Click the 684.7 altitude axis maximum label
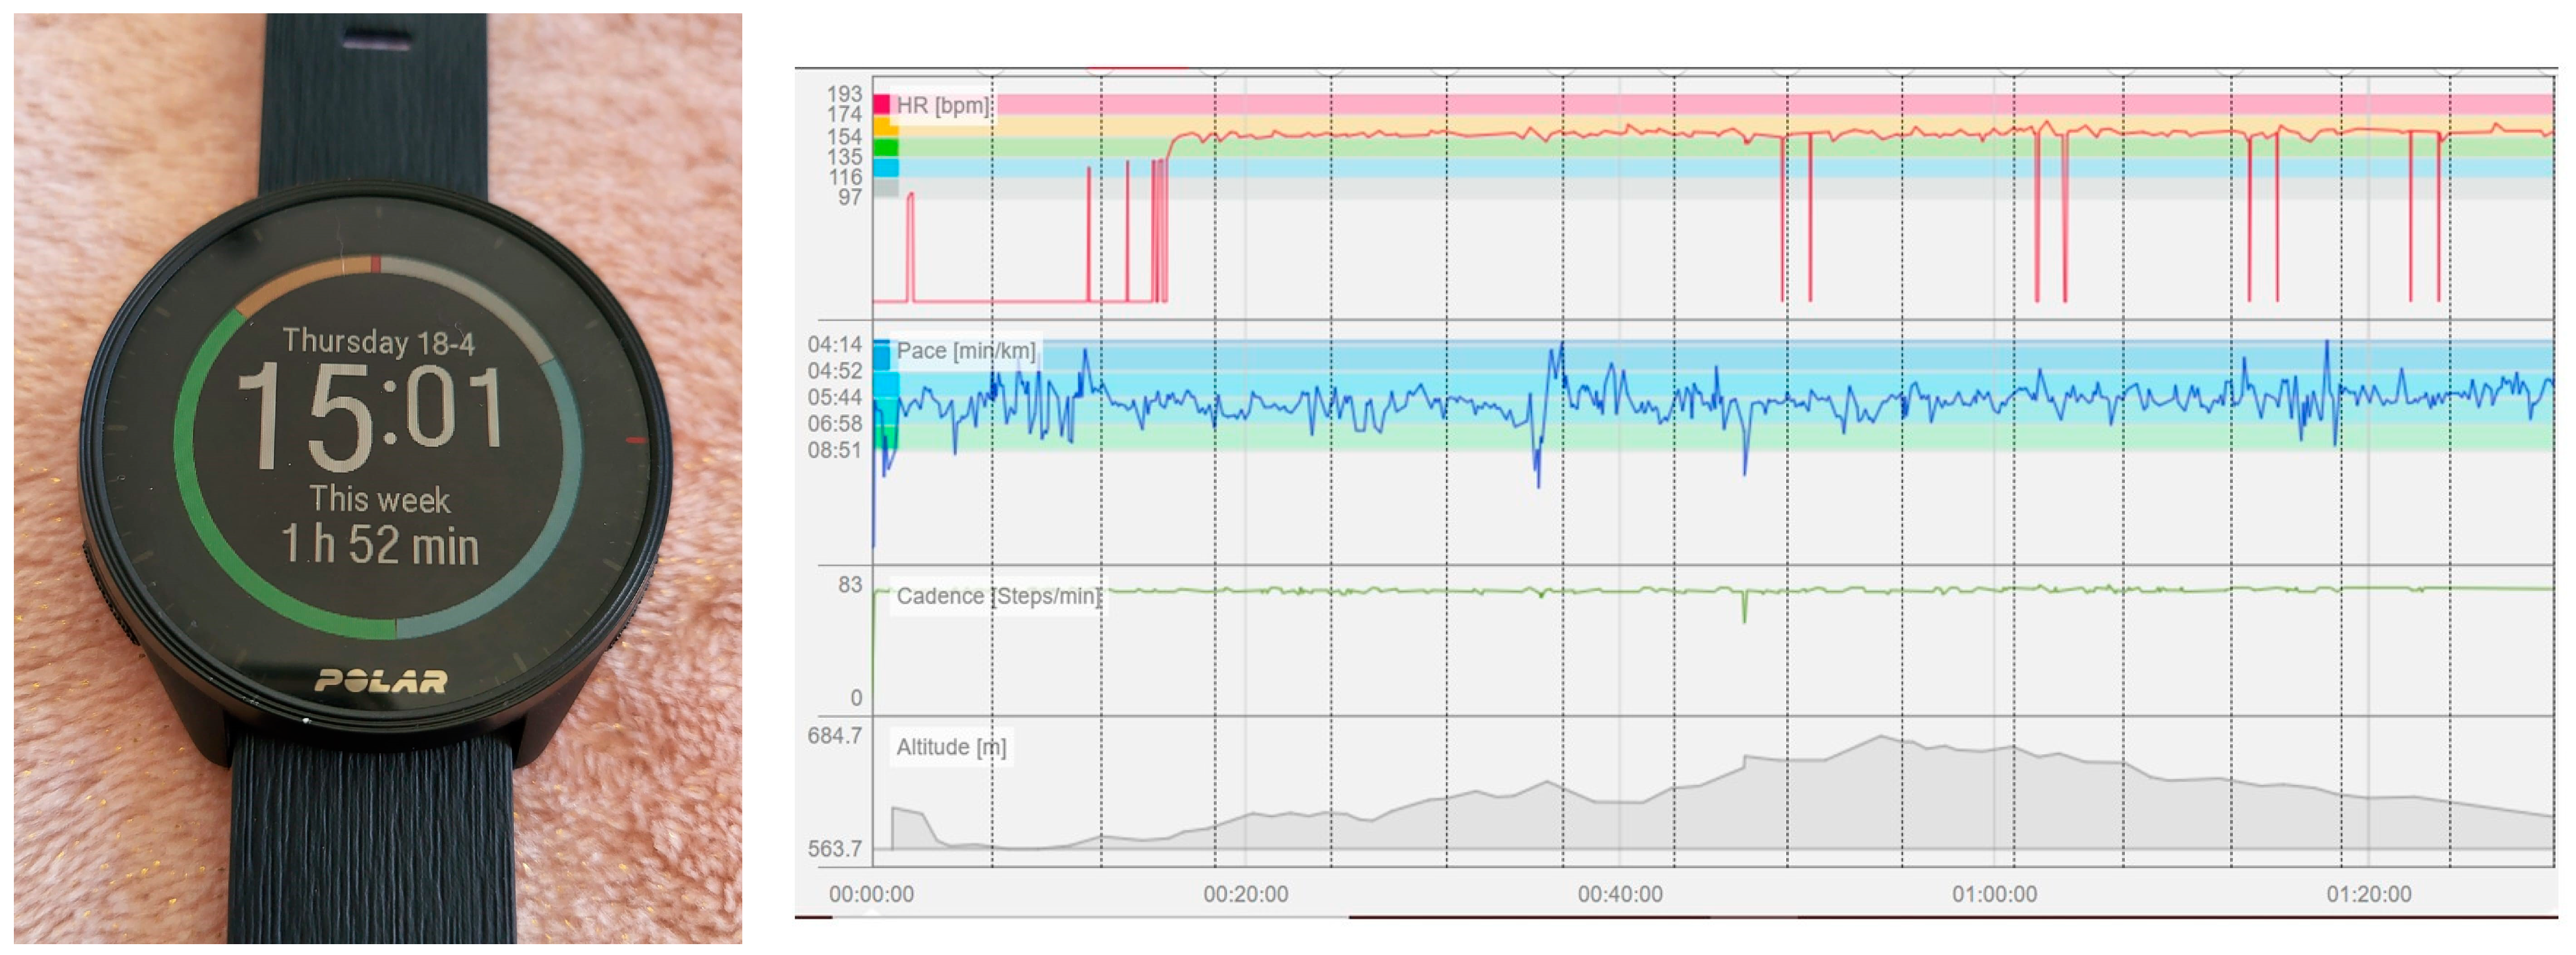The height and width of the screenshot is (955, 2576). pos(834,736)
